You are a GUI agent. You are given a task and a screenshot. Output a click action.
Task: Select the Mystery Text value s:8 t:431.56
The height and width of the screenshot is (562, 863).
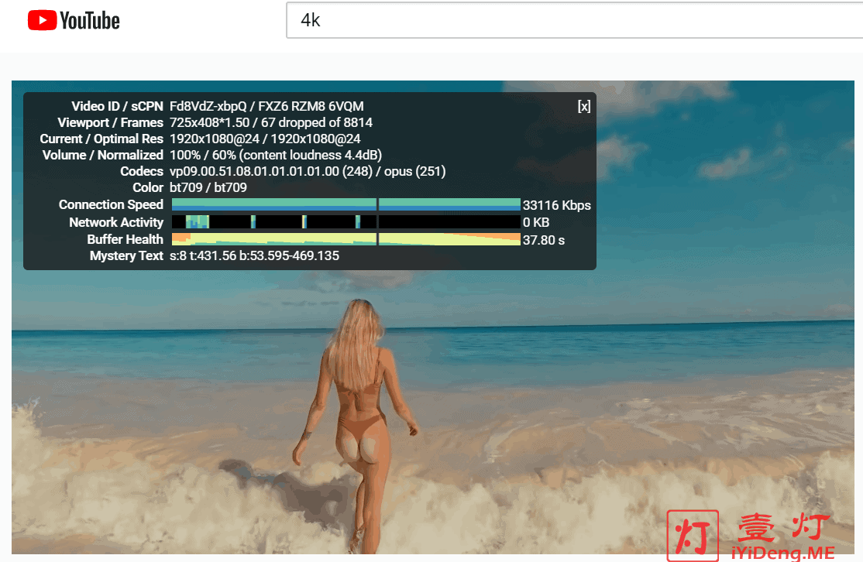click(x=254, y=255)
